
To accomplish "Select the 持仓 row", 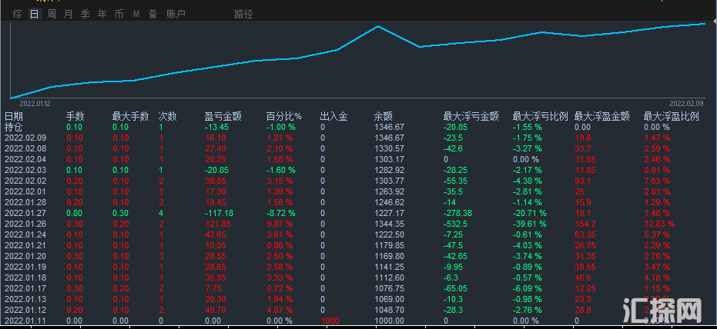I will 14,127.
